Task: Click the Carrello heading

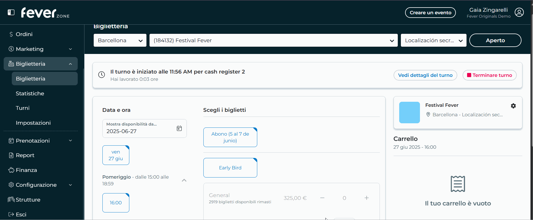Action: point(406,139)
